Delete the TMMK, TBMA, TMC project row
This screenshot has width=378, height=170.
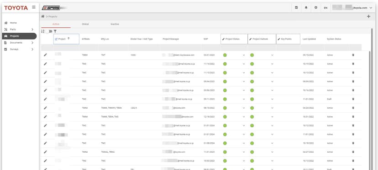[x=353, y=117]
